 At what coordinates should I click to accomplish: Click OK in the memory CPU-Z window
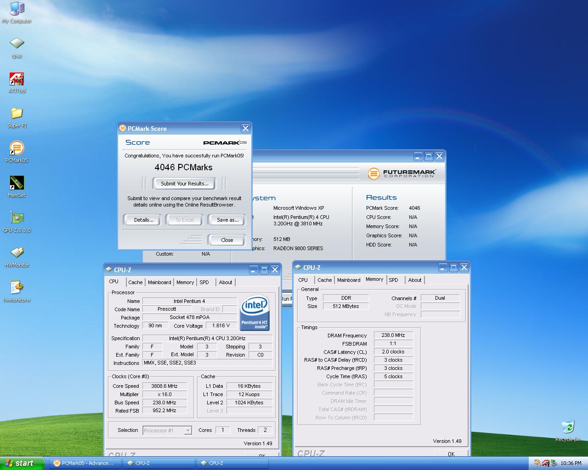pos(451,453)
